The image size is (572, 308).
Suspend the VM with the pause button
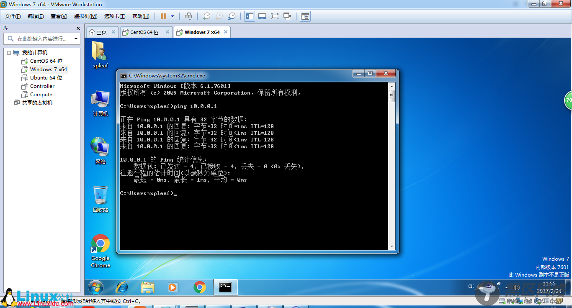click(163, 16)
